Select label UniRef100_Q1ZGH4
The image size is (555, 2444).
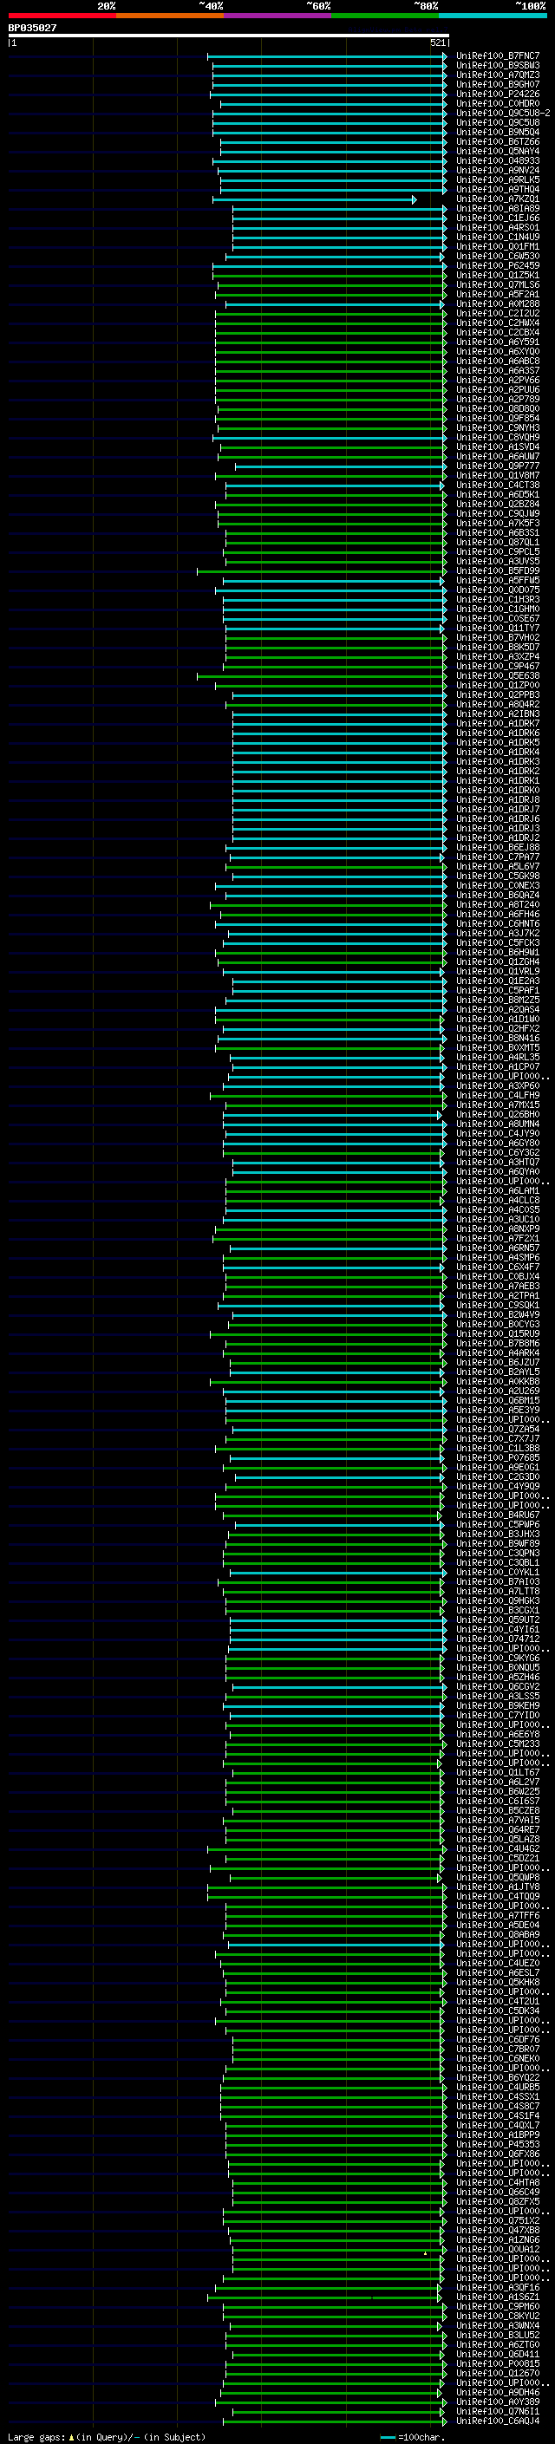tap(497, 963)
